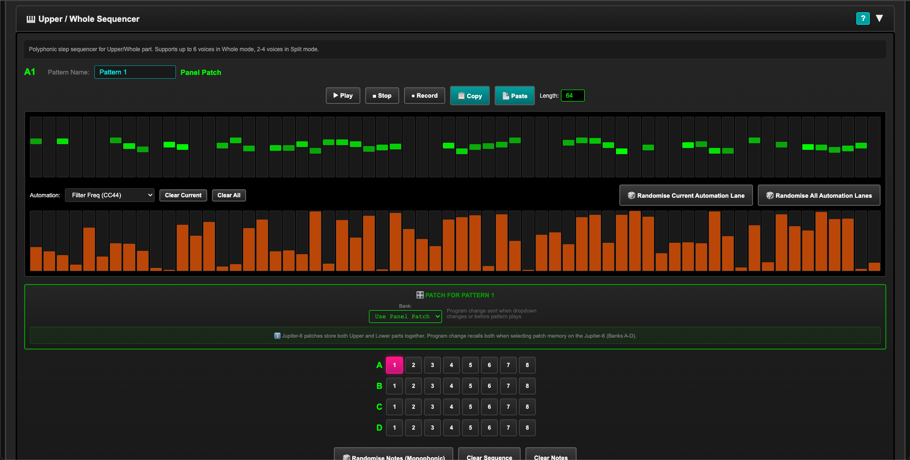Image resolution: width=910 pixels, height=460 pixels.
Task: Select pattern slot 3 in bank B
Action: click(x=432, y=386)
